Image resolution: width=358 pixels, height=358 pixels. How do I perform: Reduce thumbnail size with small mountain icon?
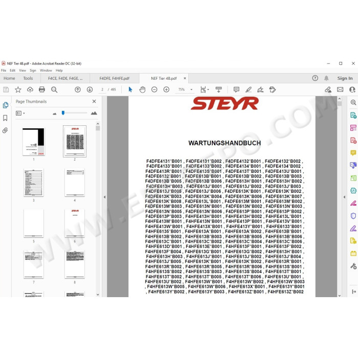pyautogui.click(x=54, y=113)
